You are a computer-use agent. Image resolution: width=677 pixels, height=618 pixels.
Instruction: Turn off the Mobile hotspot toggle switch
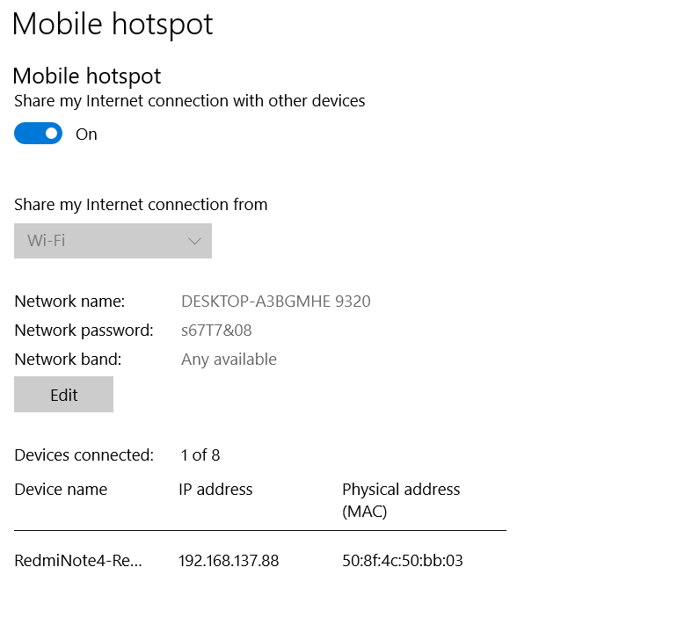point(39,134)
